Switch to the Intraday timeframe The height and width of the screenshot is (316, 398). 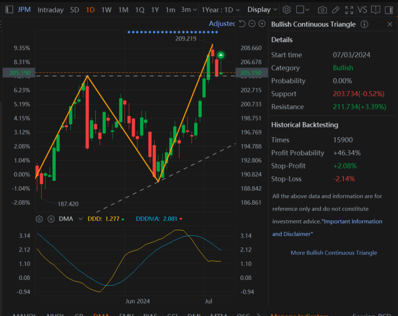pyautogui.click(x=50, y=10)
